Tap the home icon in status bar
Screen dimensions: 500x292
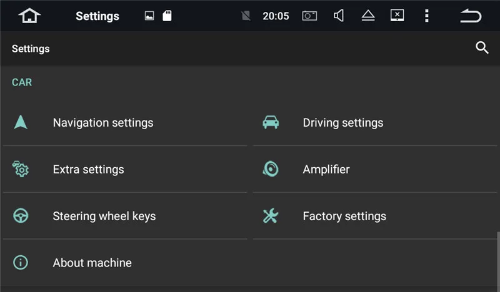pyautogui.click(x=29, y=16)
